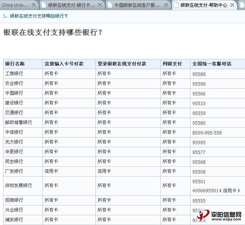Click column header 全国统一客服电话
The width and height of the screenshot is (245, 225).
click(218, 64)
